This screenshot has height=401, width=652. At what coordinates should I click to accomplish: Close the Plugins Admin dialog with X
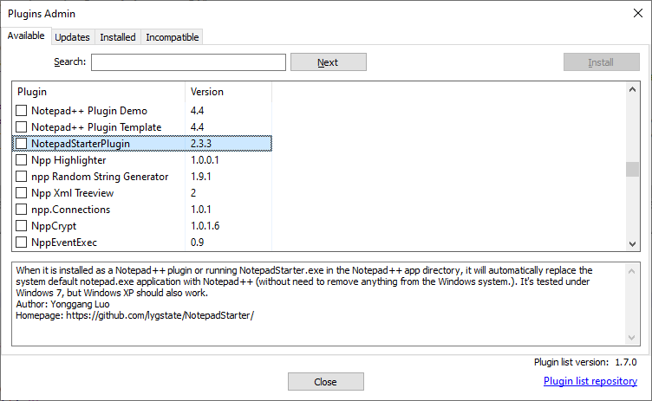click(x=638, y=13)
